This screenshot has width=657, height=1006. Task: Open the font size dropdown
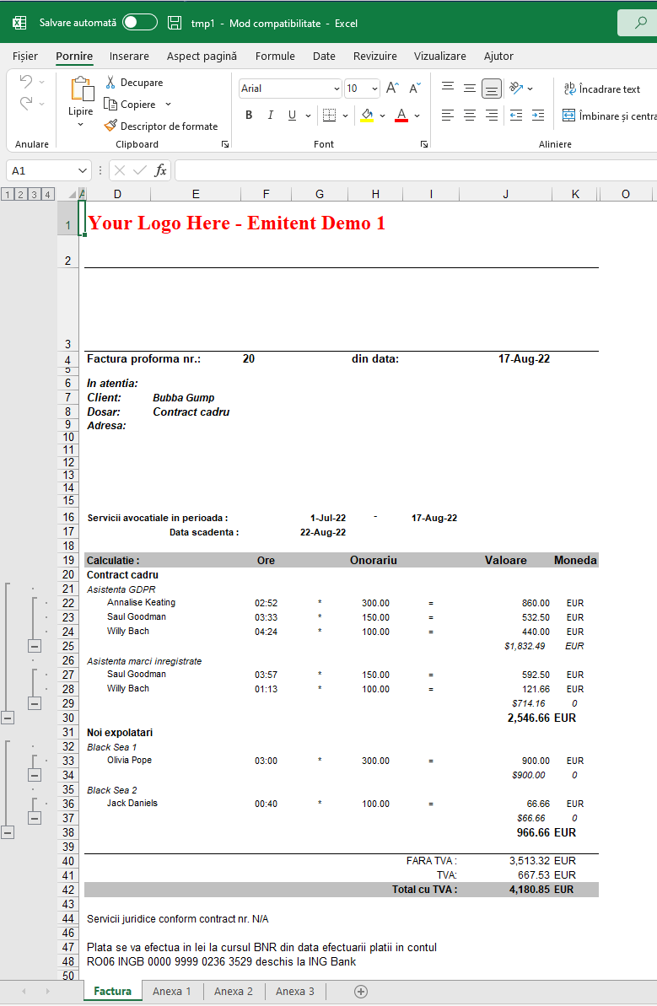coord(374,89)
